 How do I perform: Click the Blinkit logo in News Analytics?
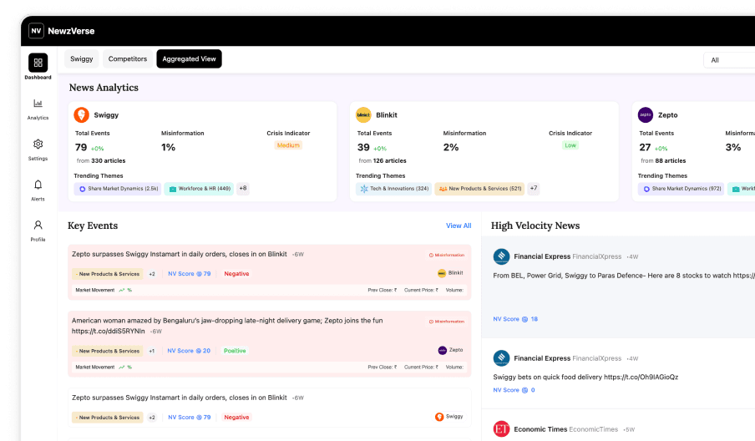(363, 115)
